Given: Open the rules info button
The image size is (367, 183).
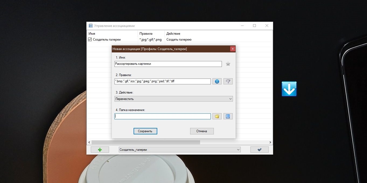Looking at the screenshot, I should coord(217,81).
